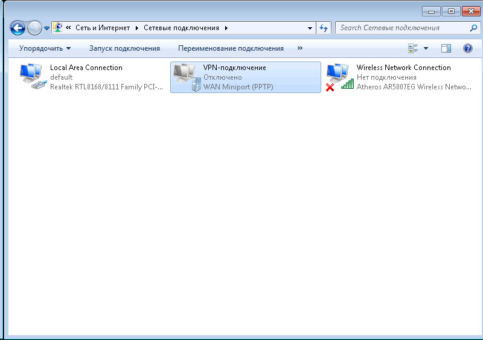Click Переименование подключения toolbar button

(231, 48)
